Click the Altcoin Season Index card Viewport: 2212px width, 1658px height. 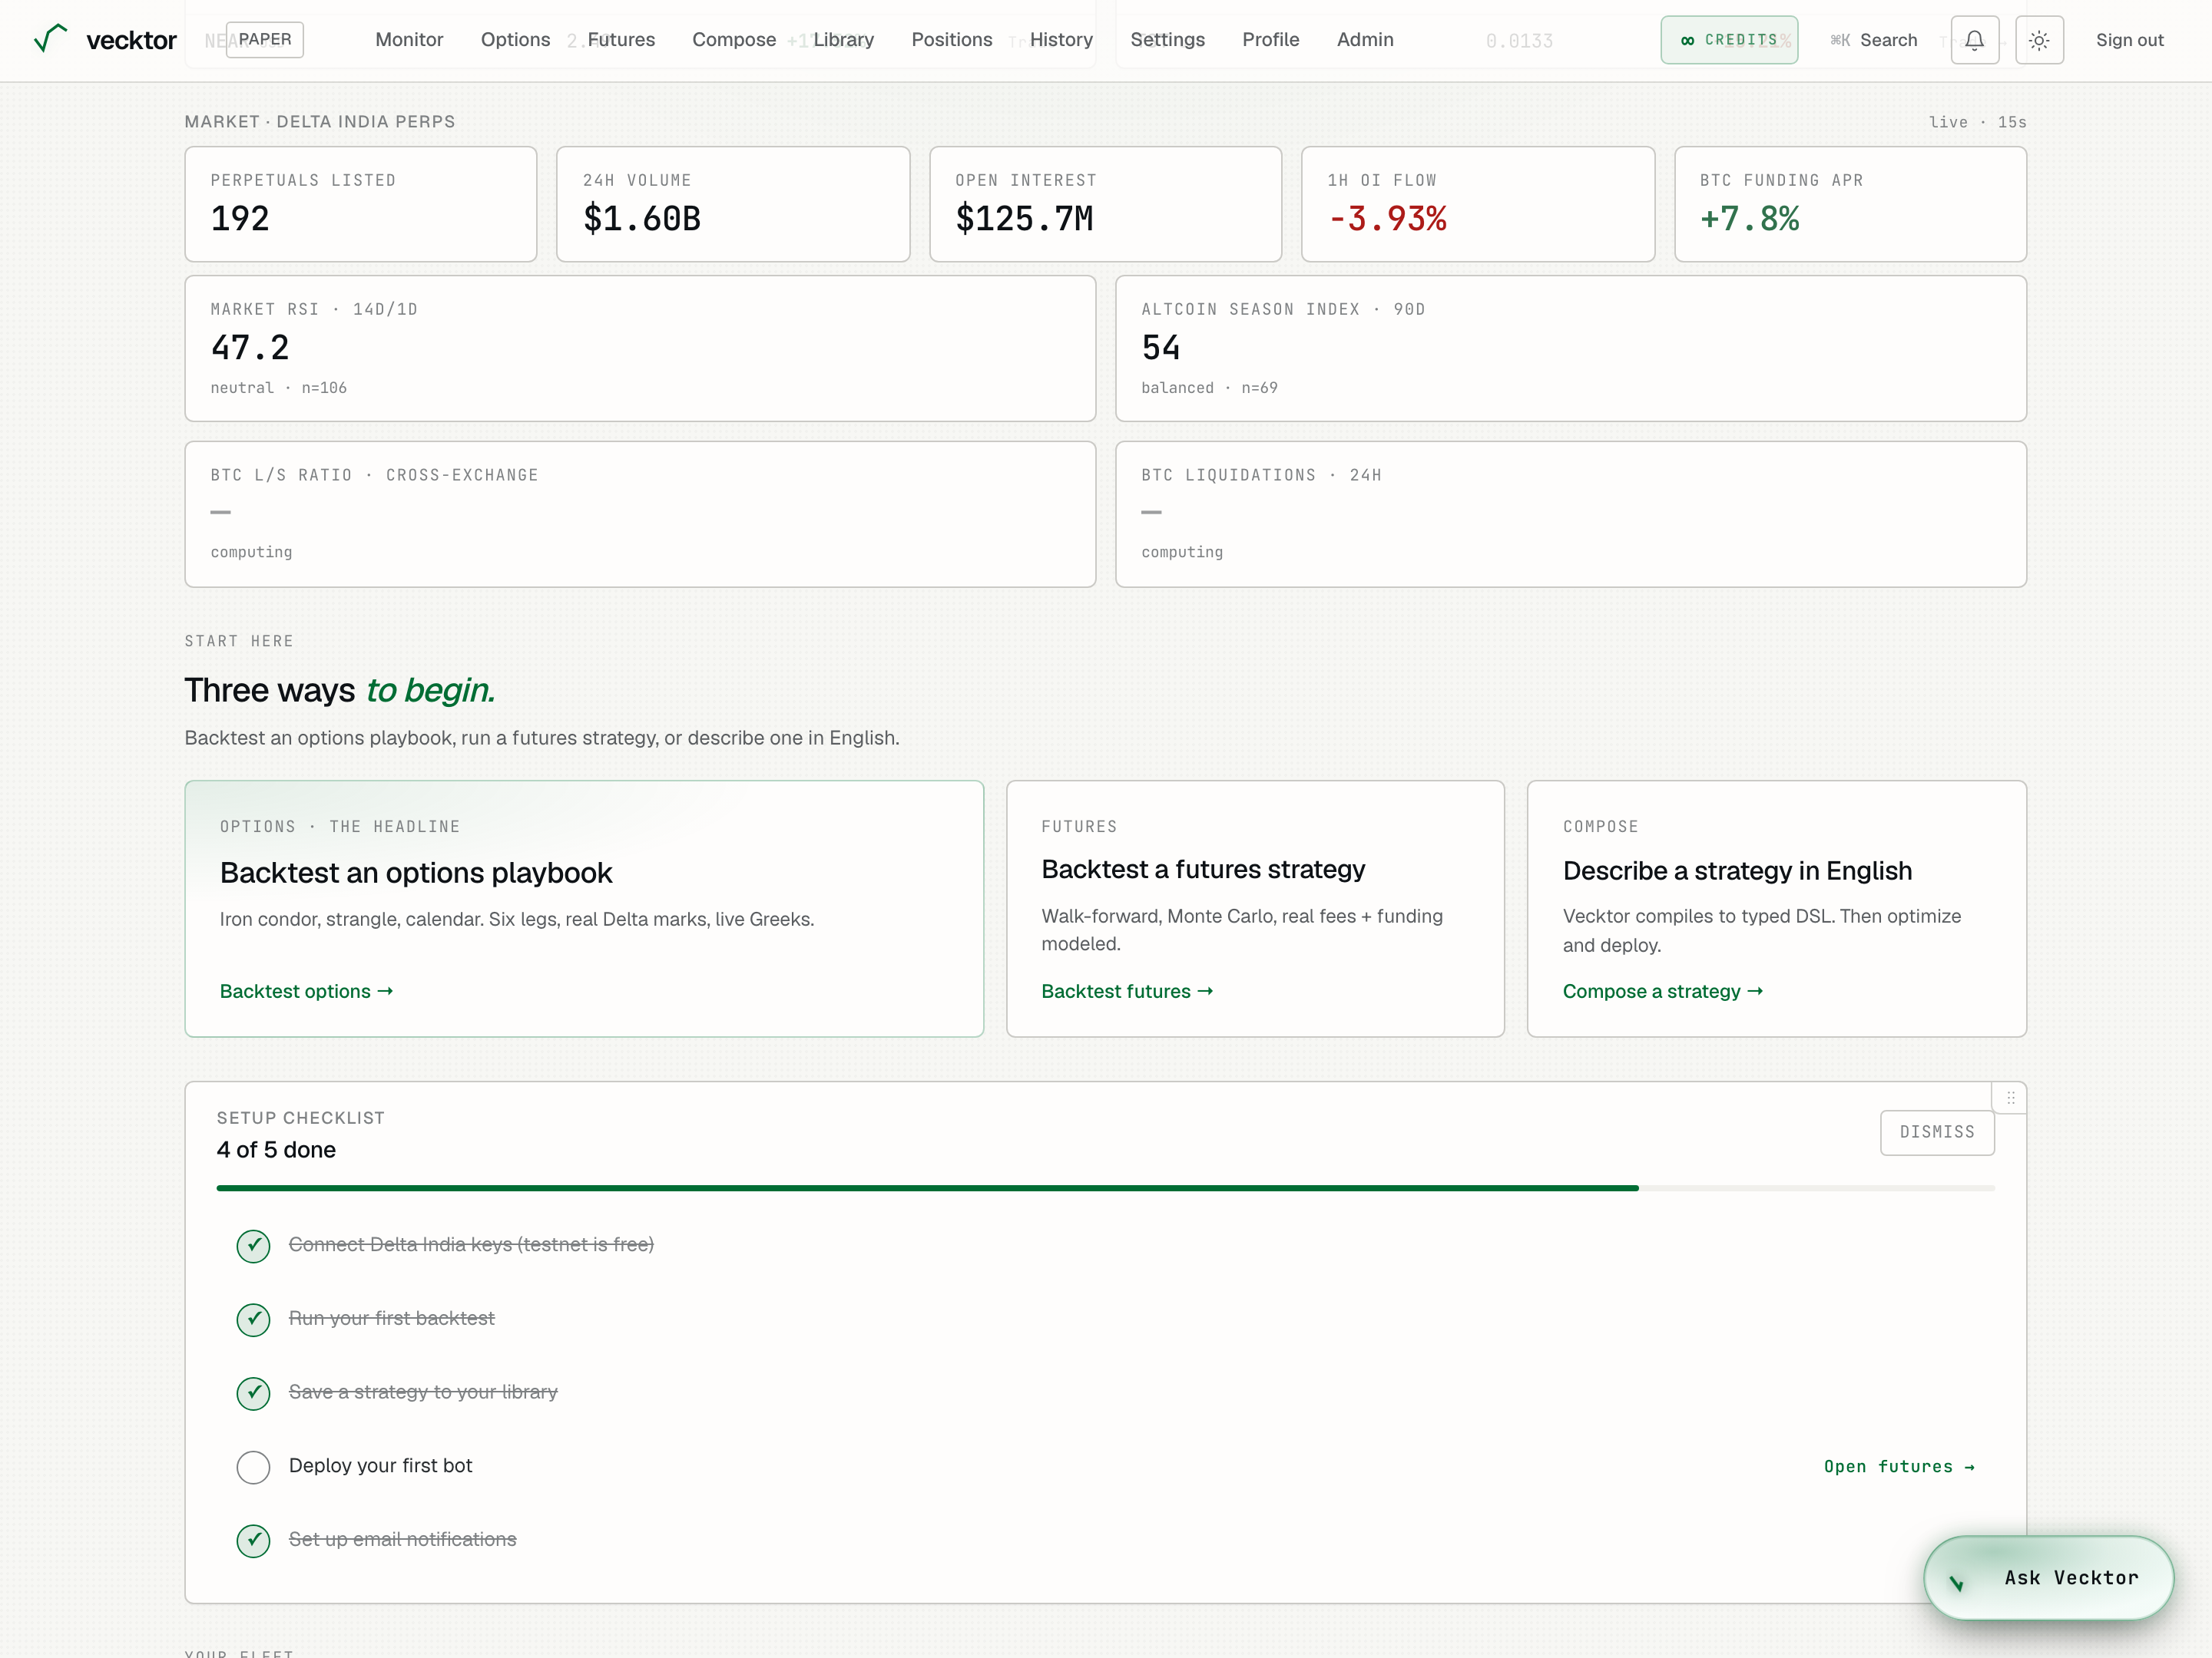[x=1571, y=348]
